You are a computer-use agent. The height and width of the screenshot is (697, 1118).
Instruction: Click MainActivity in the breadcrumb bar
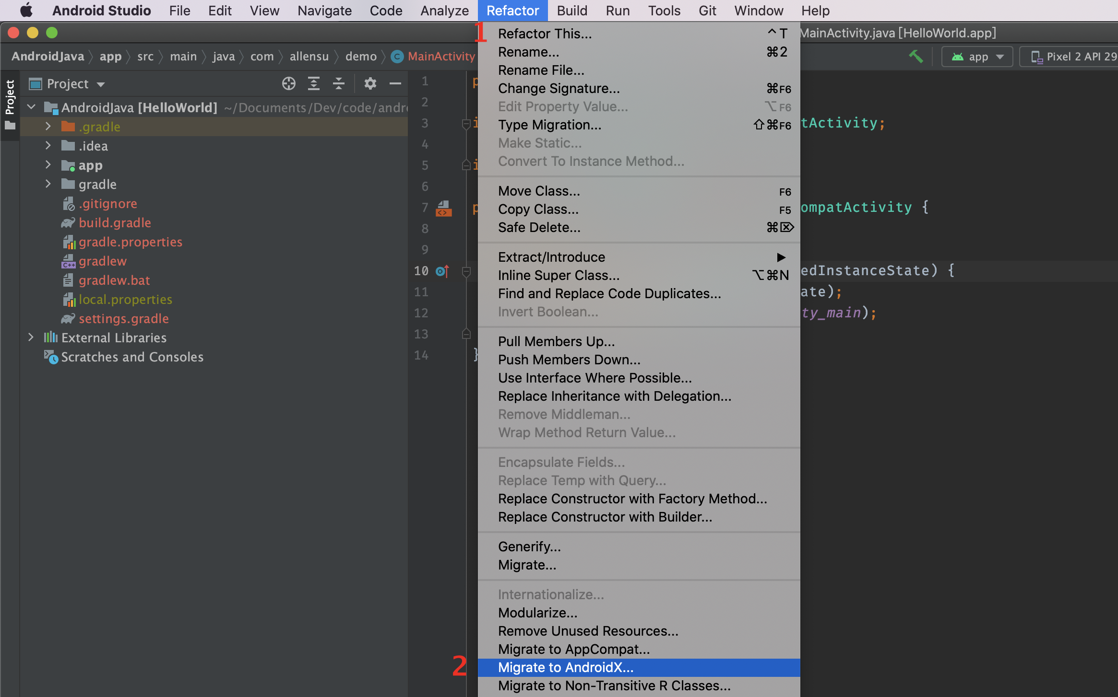coord(440,57)
